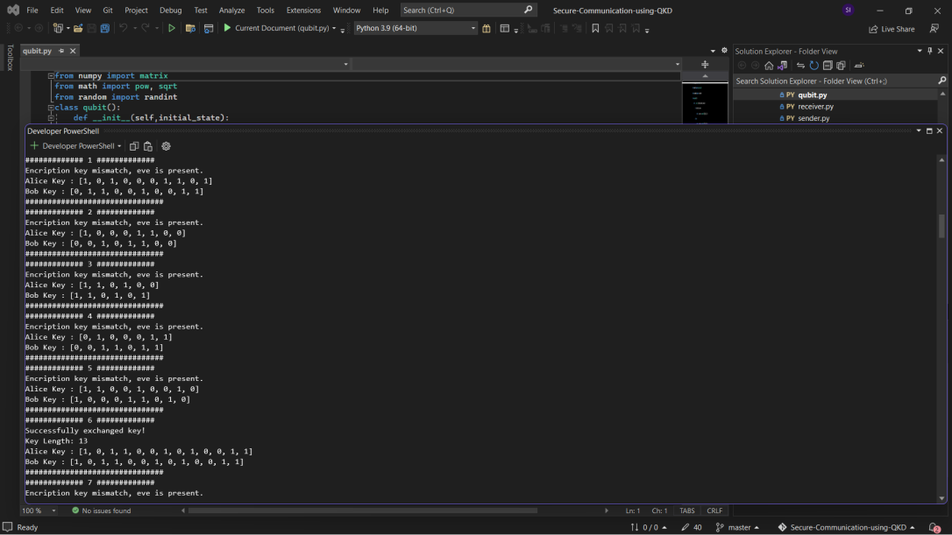
Task: Select the qubit.py editor tab
Action: [37, 51]
